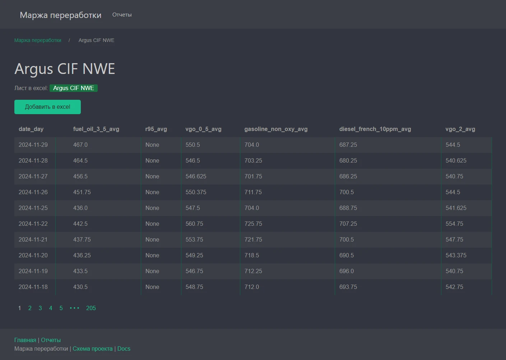Viewport: 506px width, 360px height.
Task: Select the 2024-11-29 table row date
Action: (x=33, y=145)
